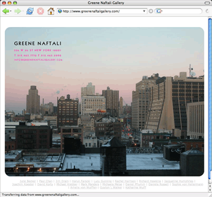This screenshot has width=212, height=197.
Task: Open the Sophie von Hellermann link
Action: coord(188,184)
